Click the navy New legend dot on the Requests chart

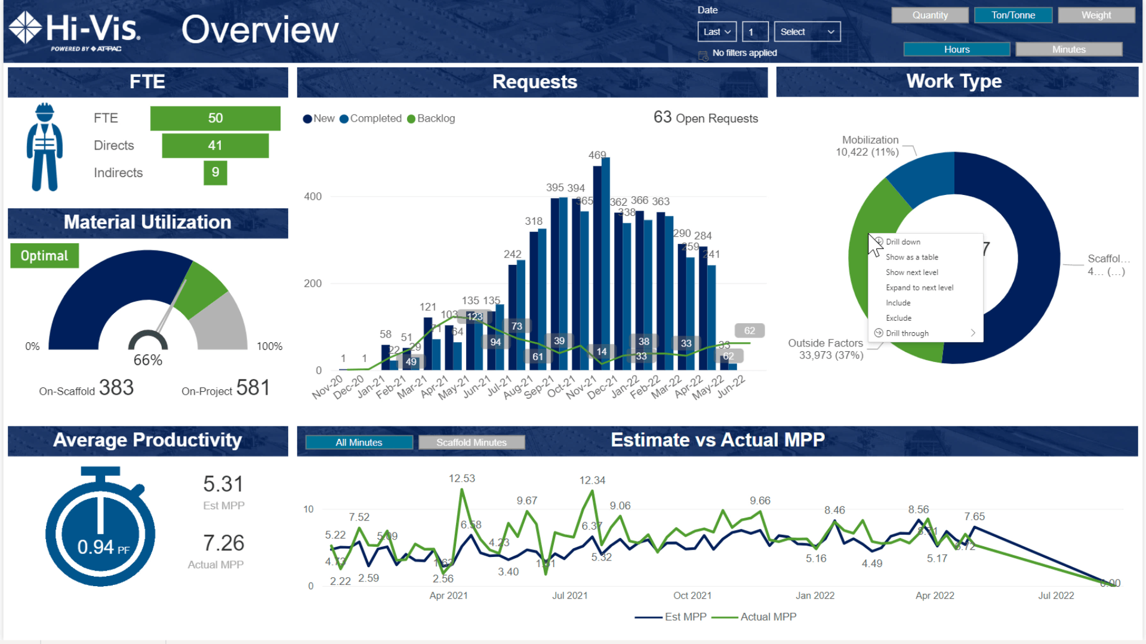tap(307, 118)
